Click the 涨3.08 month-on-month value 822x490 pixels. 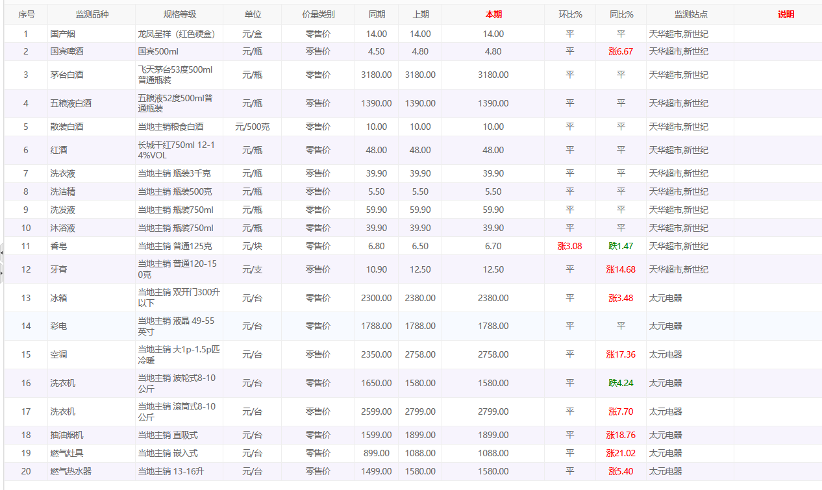[570, 246]
